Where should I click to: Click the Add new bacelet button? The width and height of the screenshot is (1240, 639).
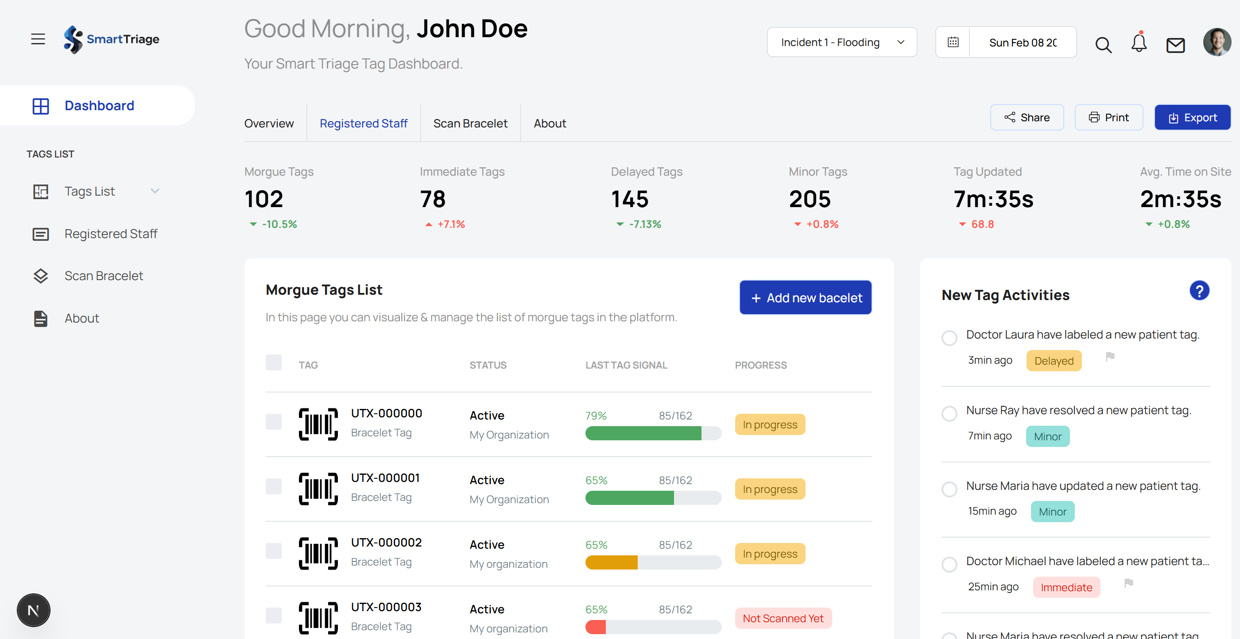805,298
